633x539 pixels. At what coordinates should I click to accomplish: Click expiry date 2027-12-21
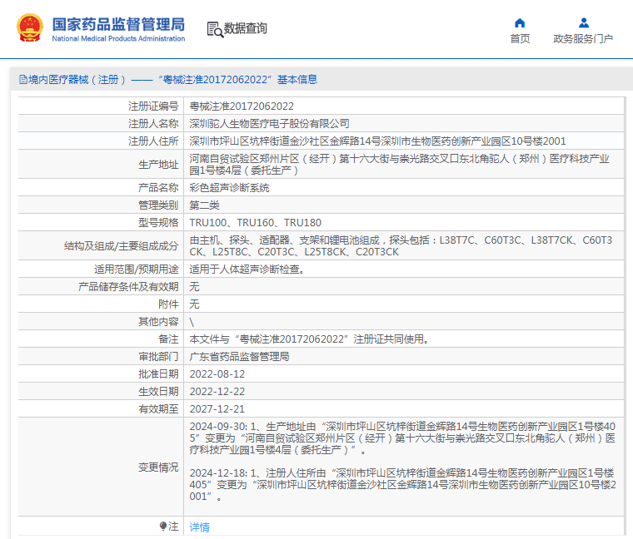coord(217,408)
